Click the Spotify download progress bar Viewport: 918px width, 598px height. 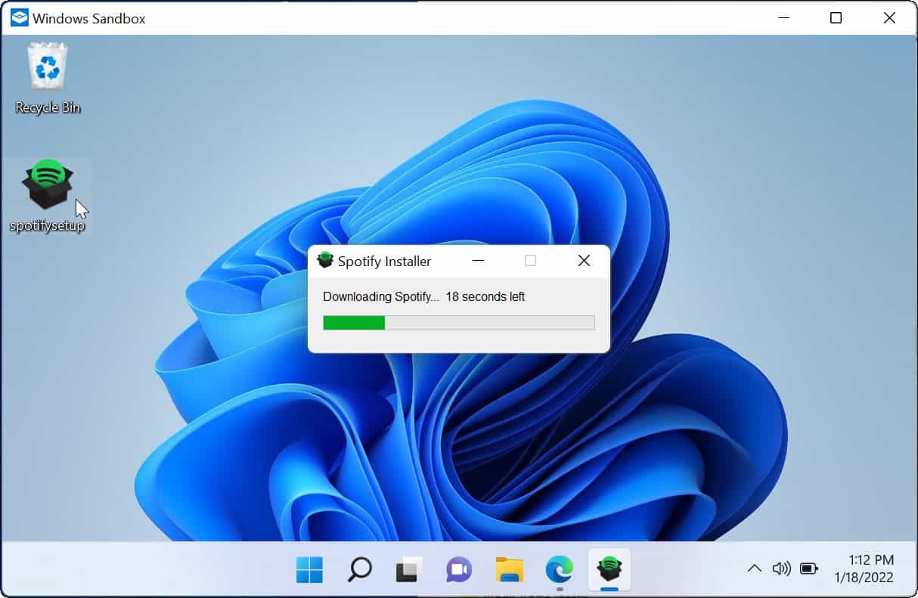(457, 323)
